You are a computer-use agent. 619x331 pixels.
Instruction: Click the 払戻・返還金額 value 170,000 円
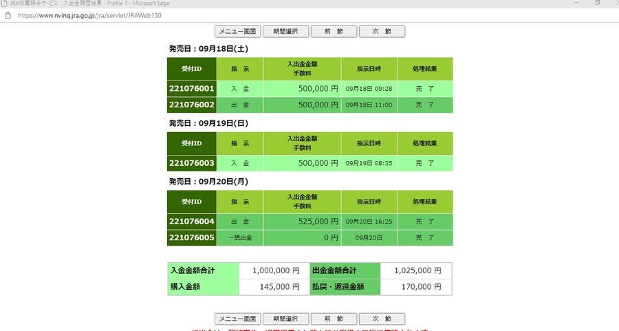click(x=416, y=286)
